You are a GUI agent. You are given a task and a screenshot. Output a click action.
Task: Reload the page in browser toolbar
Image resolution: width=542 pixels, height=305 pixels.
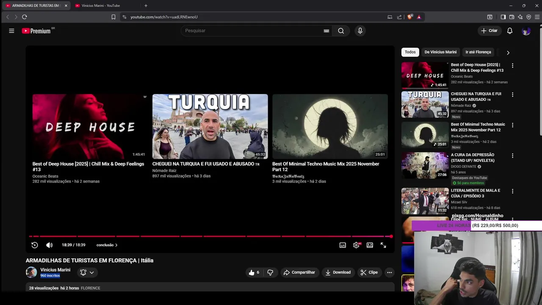[x=25, y=17]
